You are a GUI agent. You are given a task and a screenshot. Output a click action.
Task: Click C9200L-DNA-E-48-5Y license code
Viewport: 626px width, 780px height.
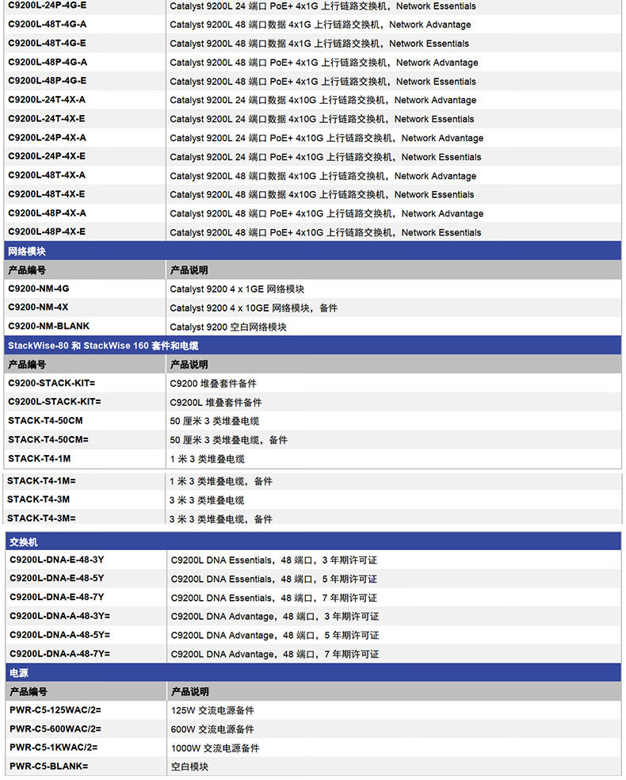(x=57, y=578)
